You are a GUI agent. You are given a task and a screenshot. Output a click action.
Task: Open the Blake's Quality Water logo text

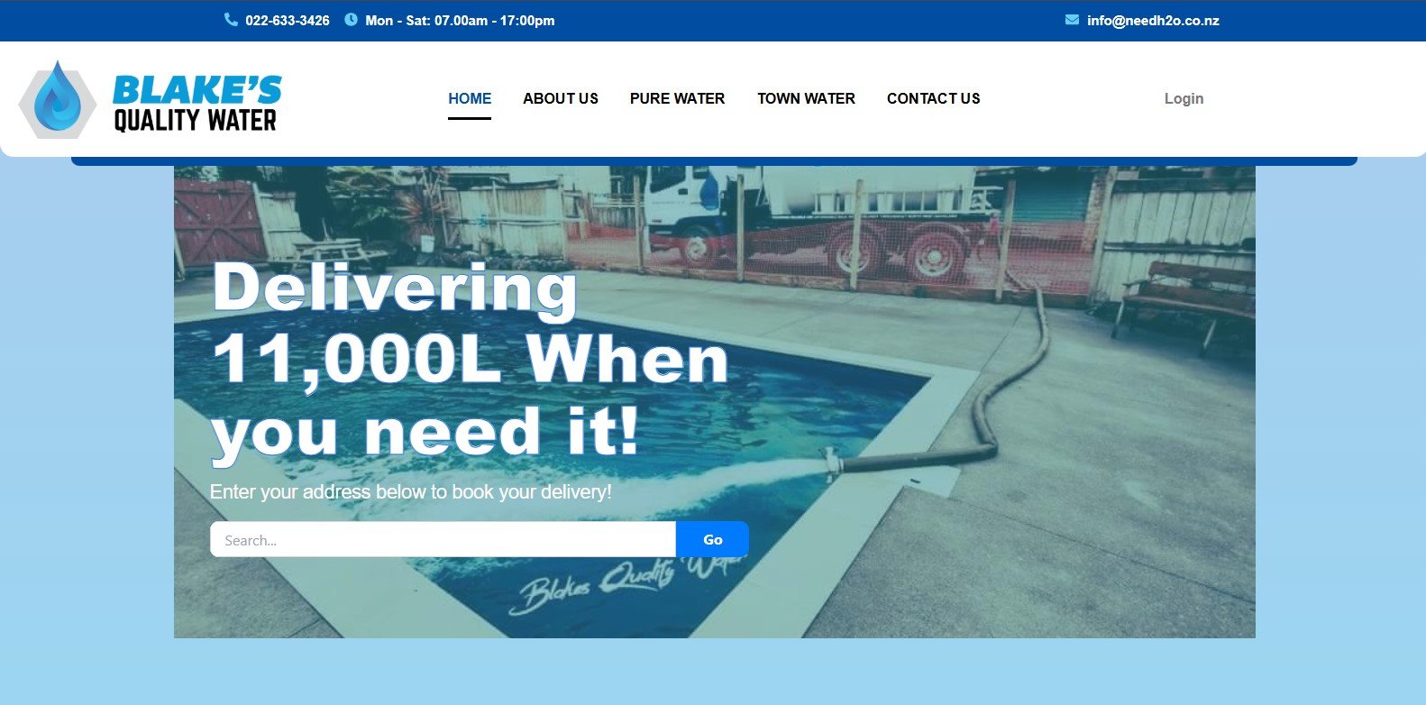(x=197, y=104)
